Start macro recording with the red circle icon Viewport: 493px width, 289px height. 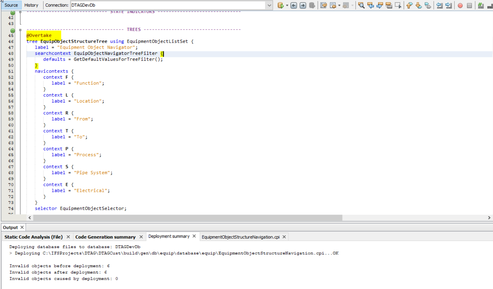point(460,5)
